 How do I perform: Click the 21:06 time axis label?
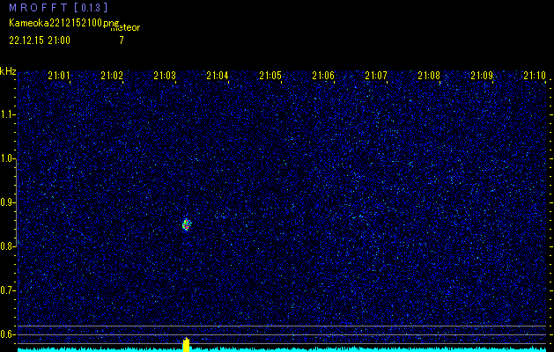(x=323, y=76)
